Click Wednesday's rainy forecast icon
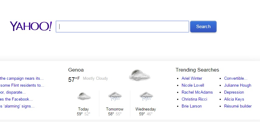 point(146,97)
